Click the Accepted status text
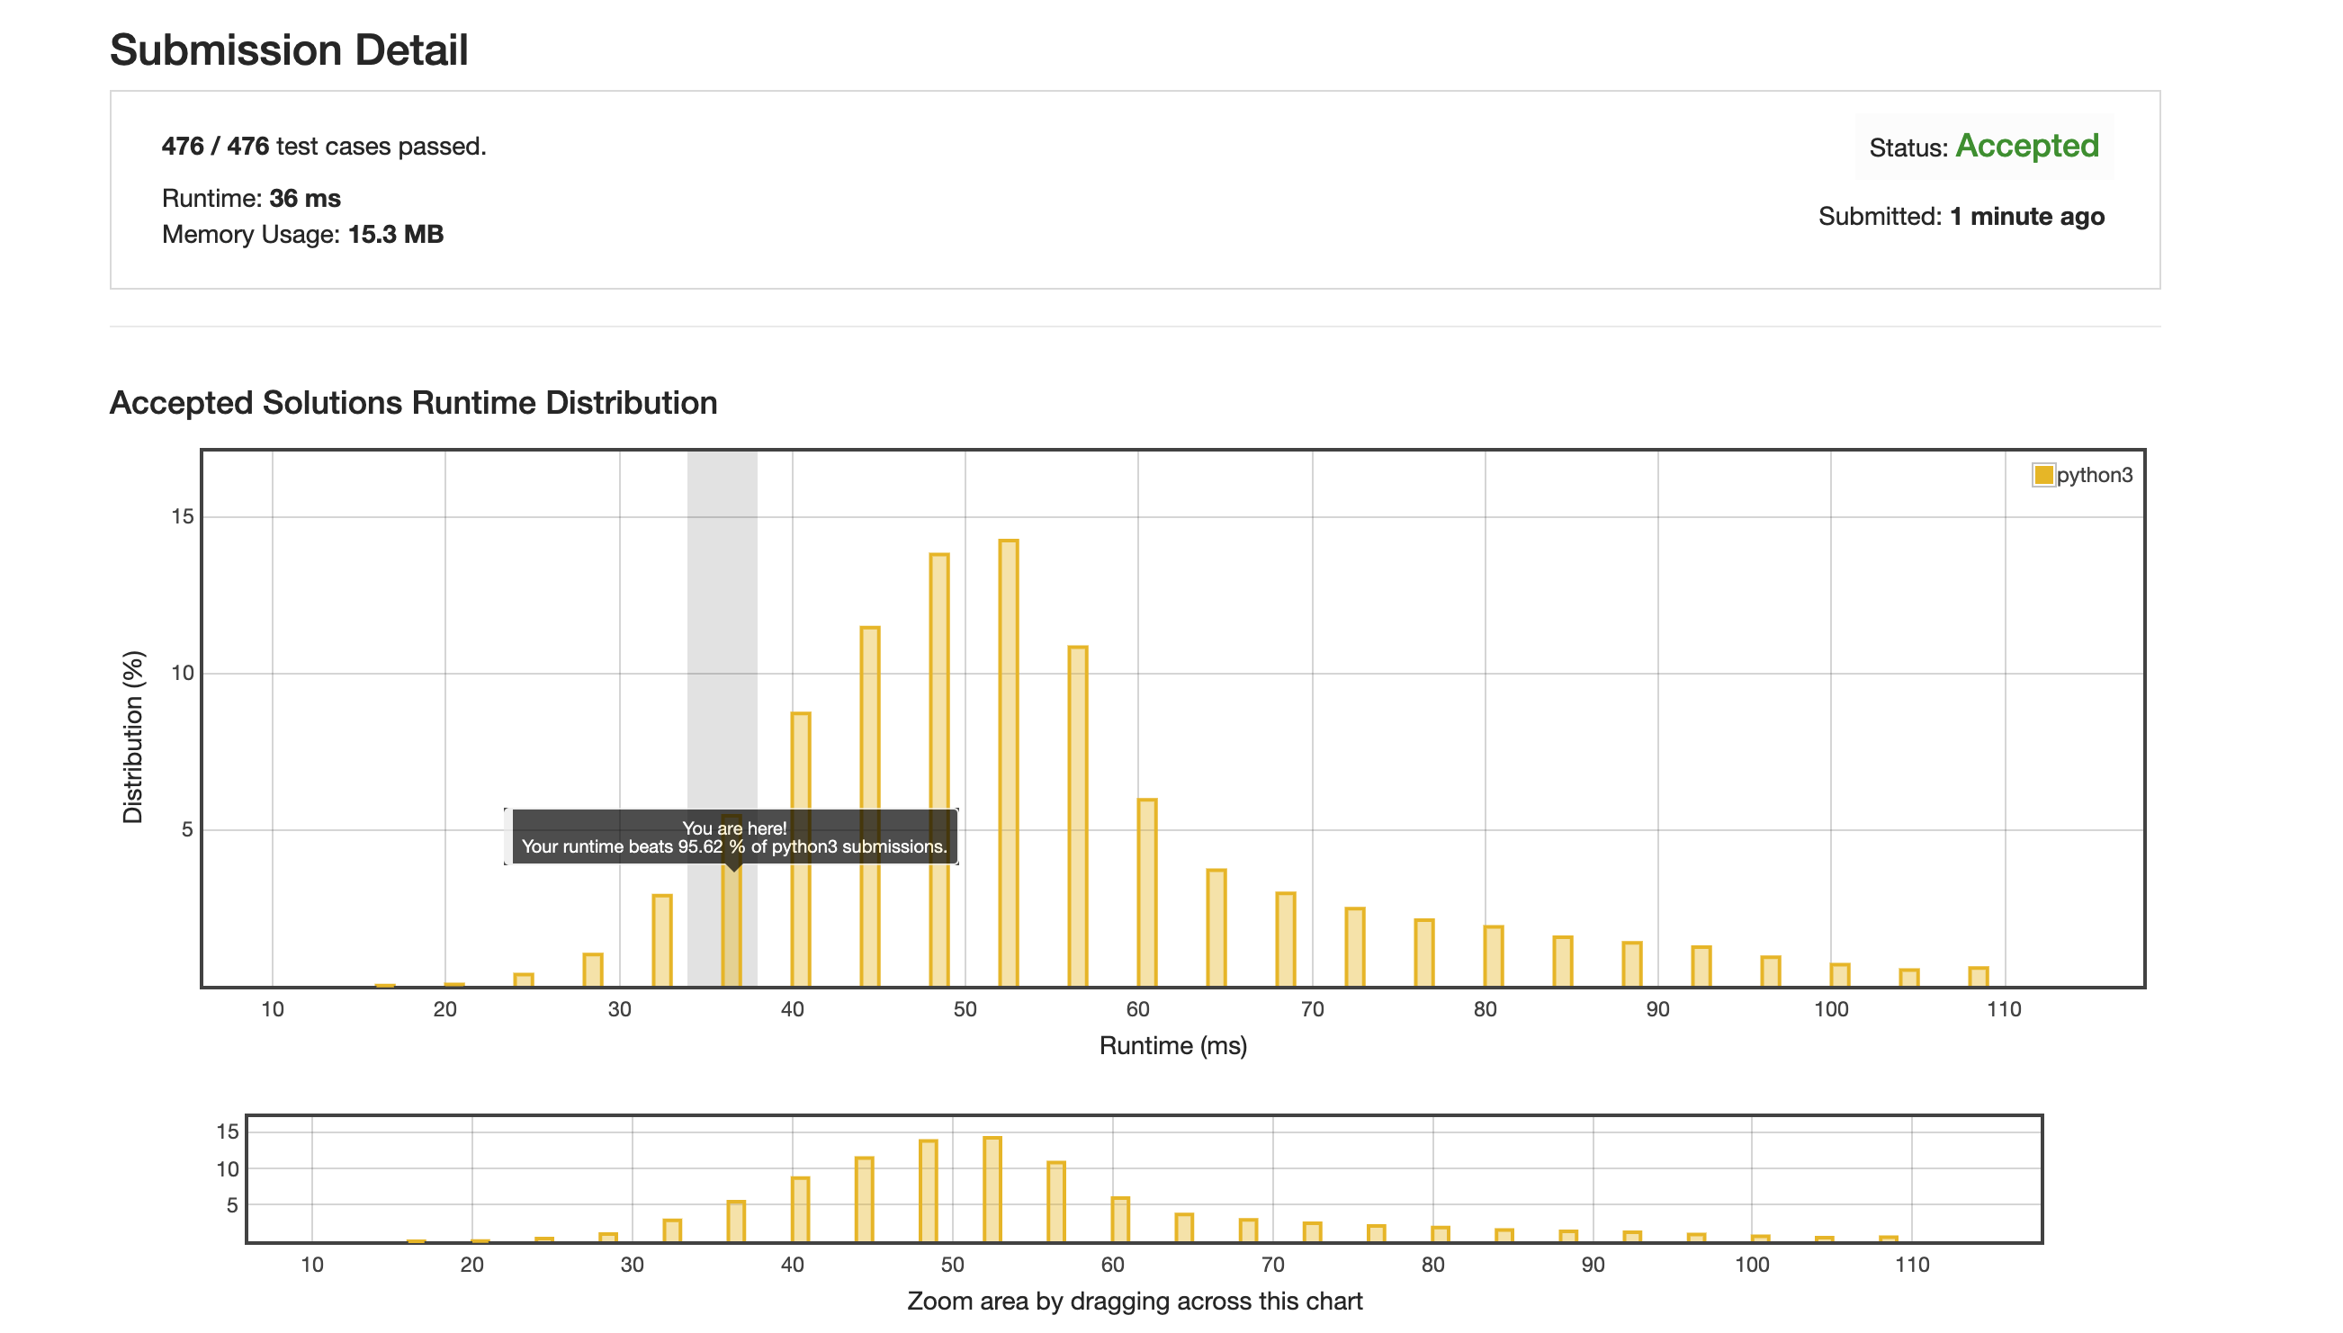 coord(2026,146)
